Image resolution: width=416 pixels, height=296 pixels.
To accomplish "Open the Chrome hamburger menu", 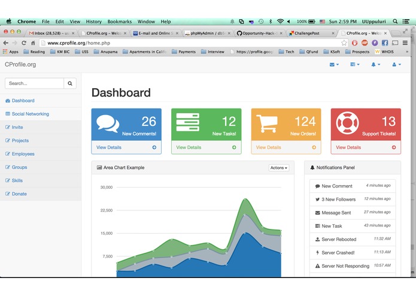I will click(405, 43).
